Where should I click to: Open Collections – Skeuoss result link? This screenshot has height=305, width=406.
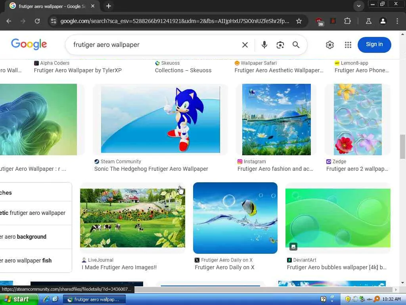tap(183, 70)
